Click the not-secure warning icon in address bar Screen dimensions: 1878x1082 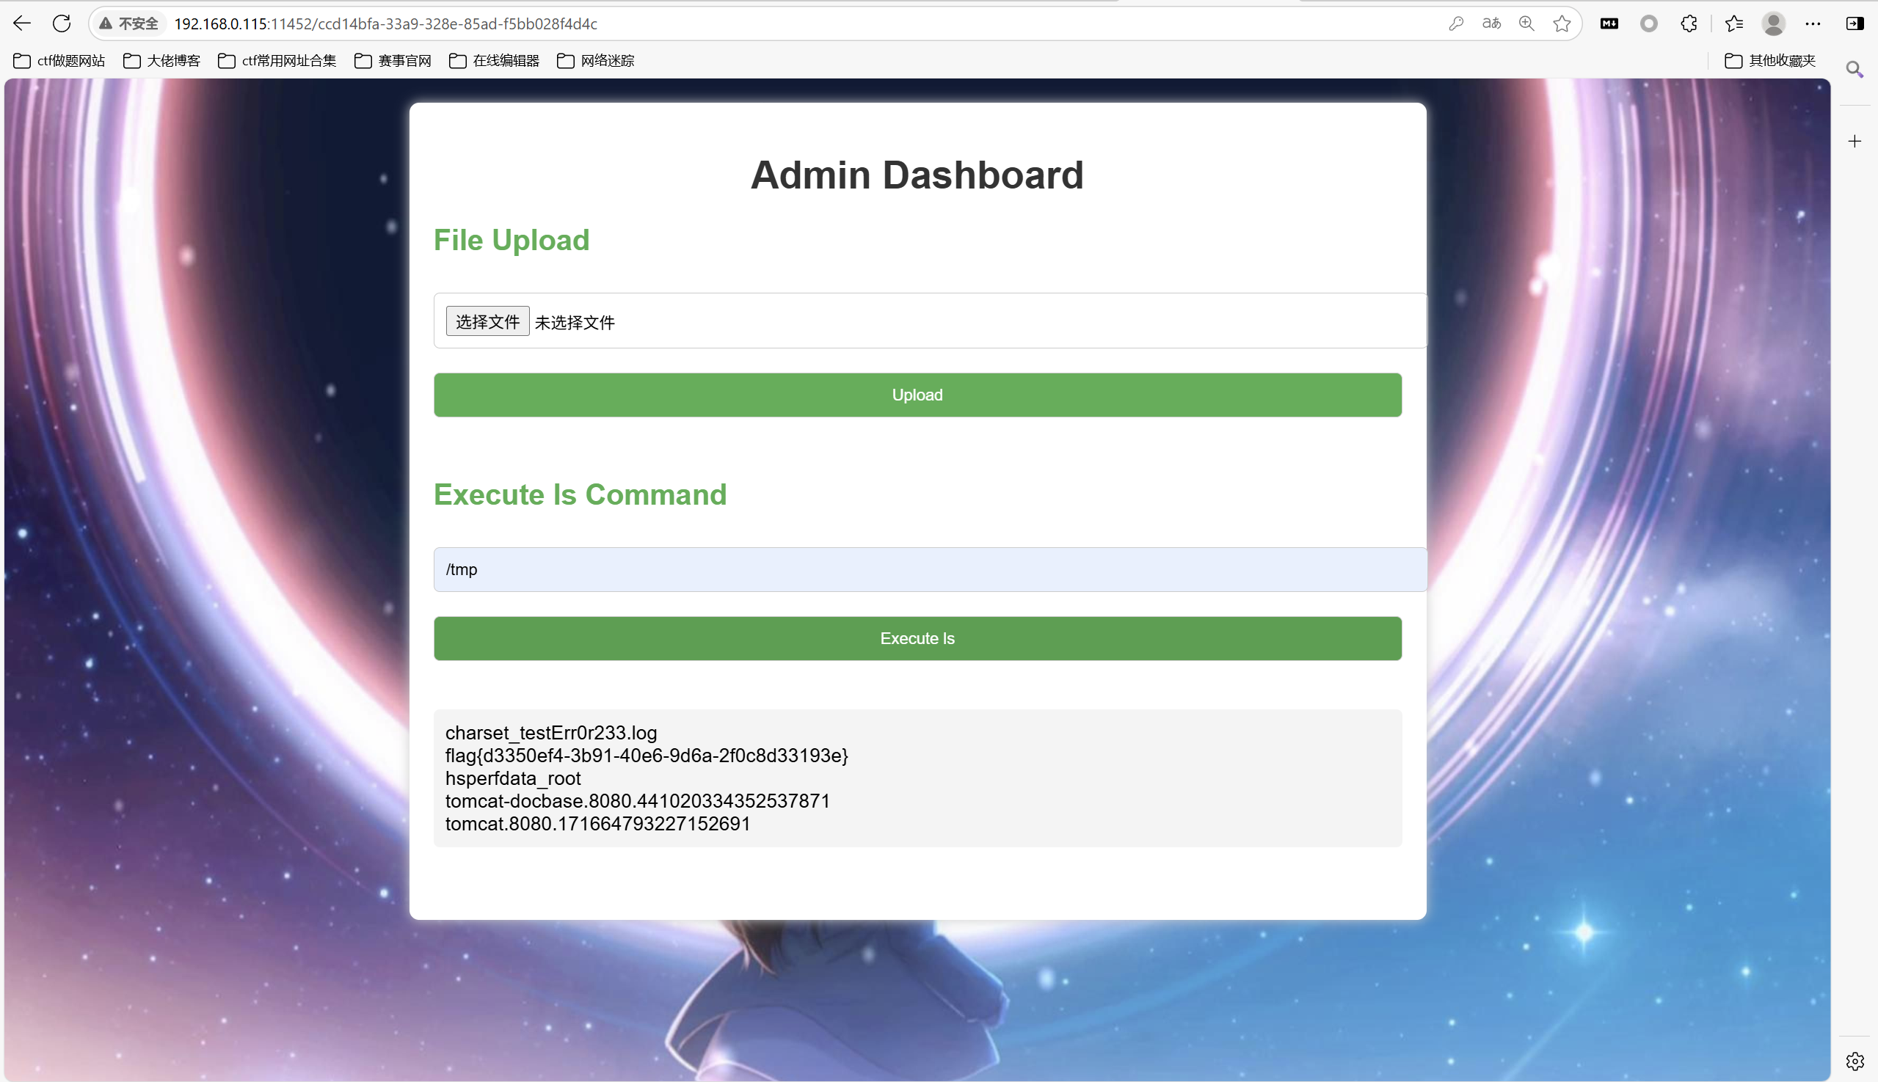tap(106, 23)
